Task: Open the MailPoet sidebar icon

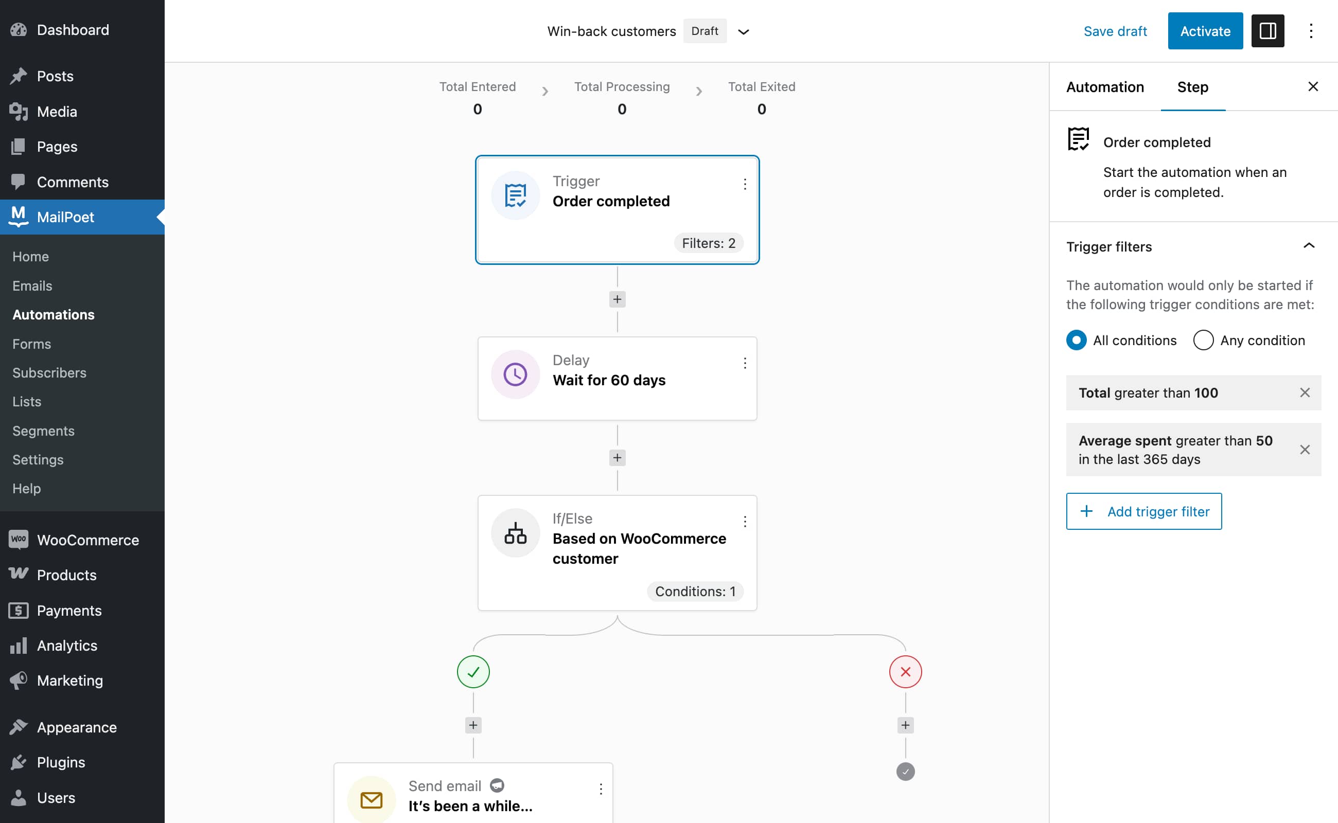Action: pyautogui.click(x=18, y=217)
